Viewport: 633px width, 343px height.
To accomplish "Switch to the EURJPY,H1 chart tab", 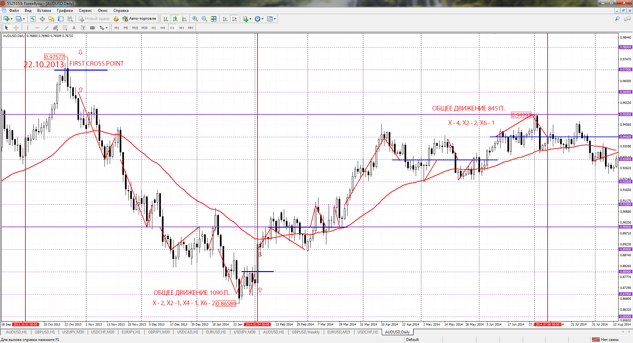I will tap(131, 332).
